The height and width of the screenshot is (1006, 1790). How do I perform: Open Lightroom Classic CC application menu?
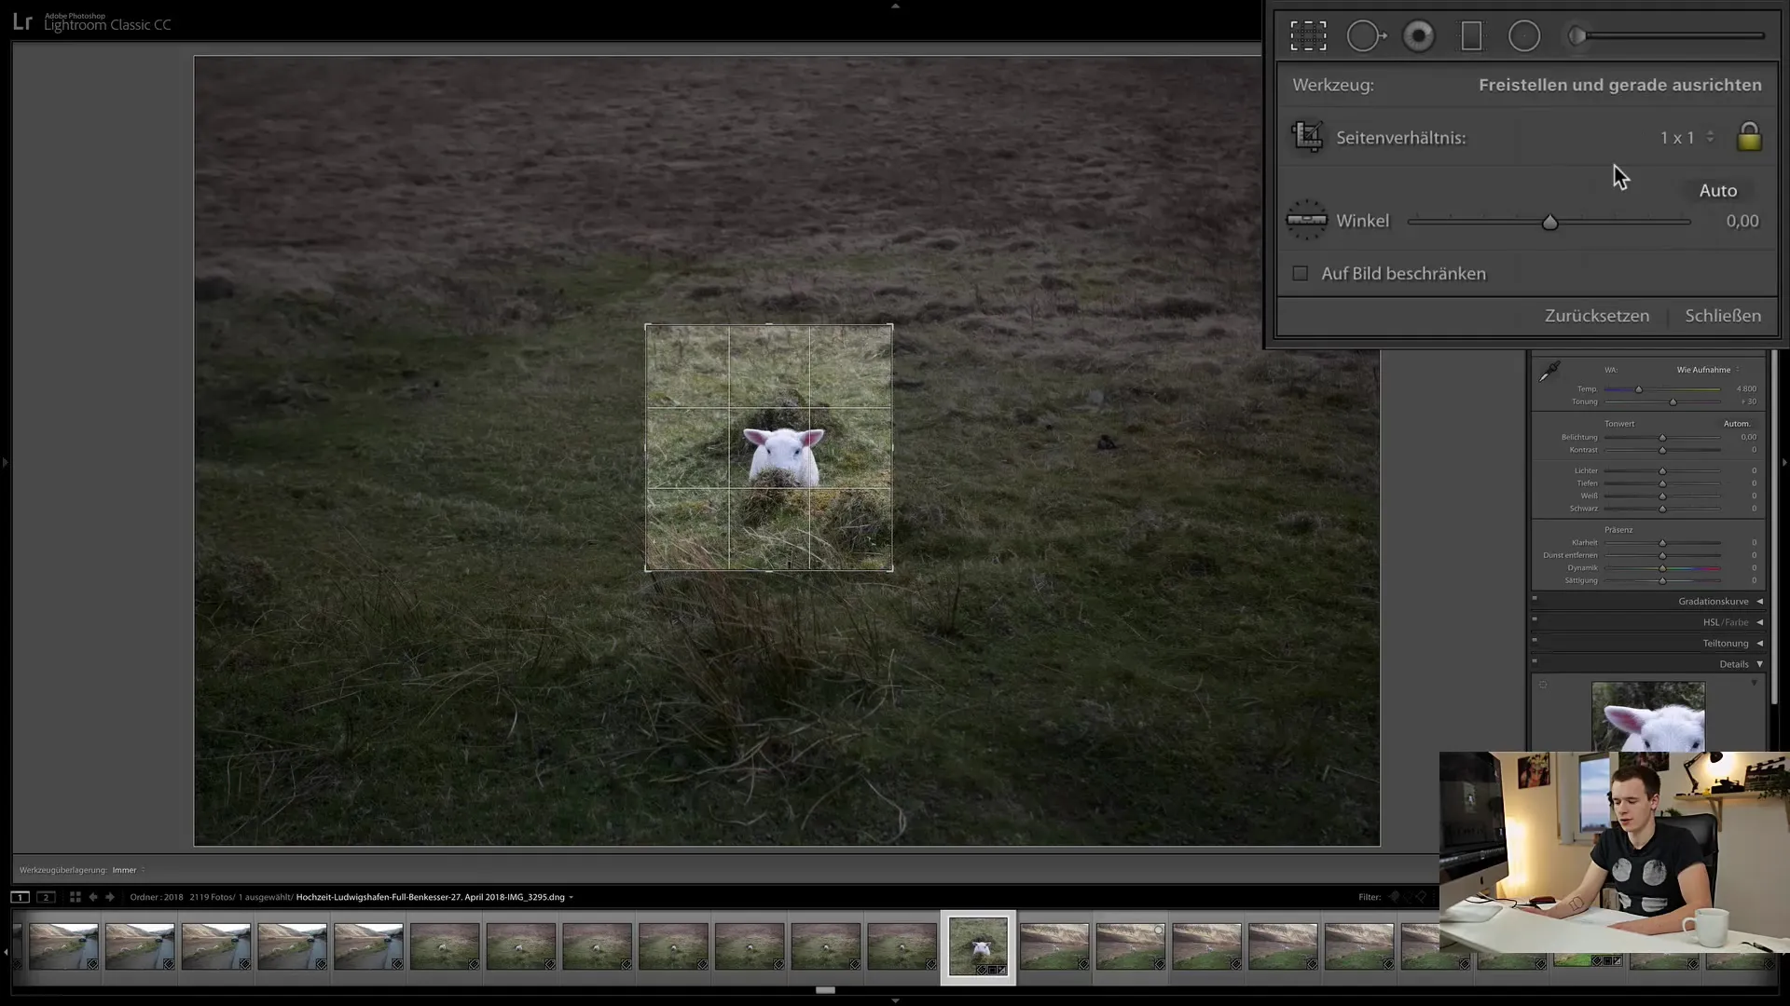(22, 20)
